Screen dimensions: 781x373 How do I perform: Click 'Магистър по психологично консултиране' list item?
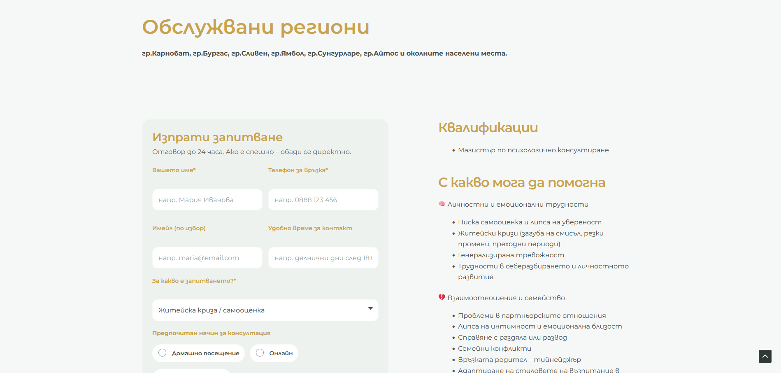pos(533,150)
